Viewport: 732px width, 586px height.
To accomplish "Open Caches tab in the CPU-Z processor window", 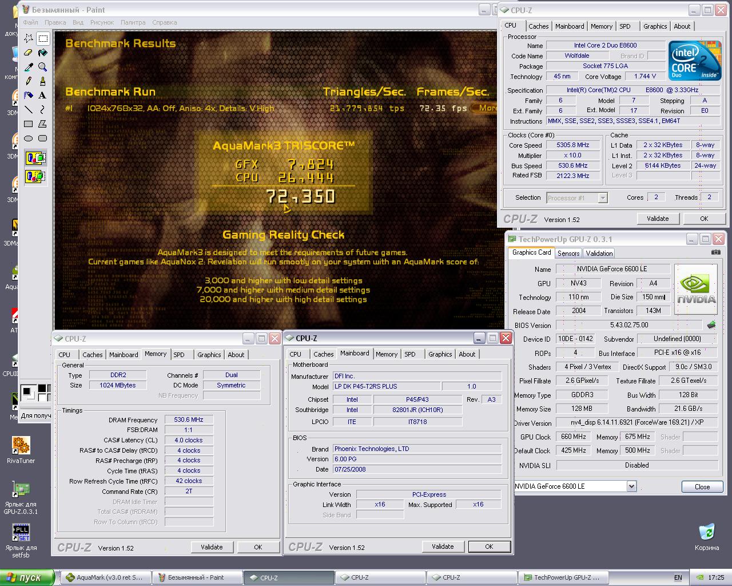I will pos(538,26).
